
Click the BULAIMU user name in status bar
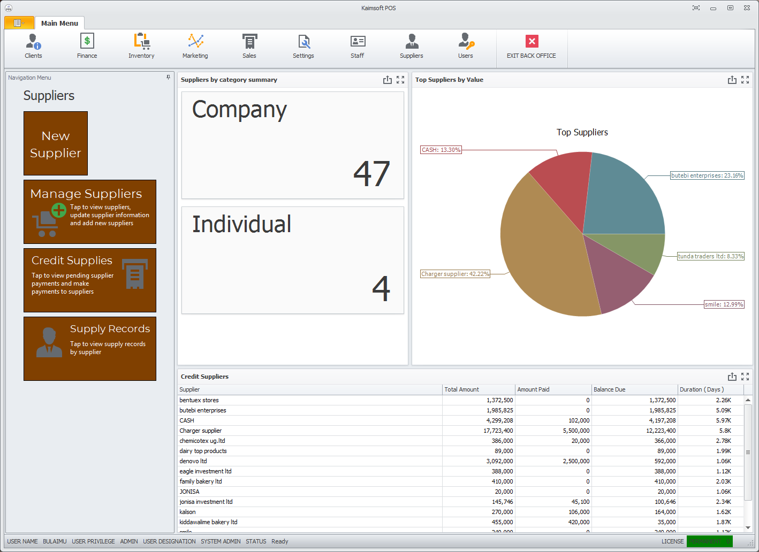pos(55,541)
